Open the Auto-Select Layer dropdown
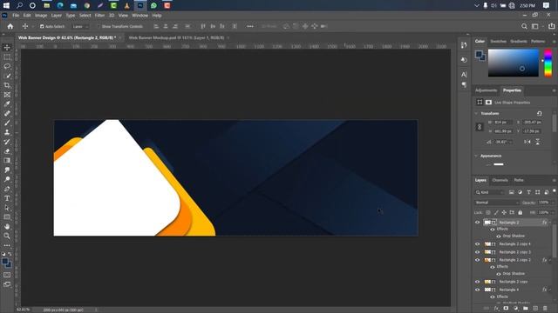The width and height of the screenshot is (558, 313). 80,26
